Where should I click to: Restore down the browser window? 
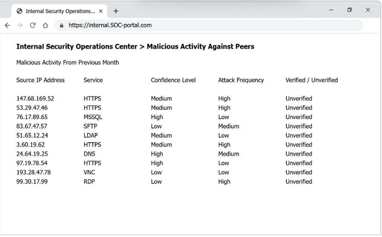349,10
